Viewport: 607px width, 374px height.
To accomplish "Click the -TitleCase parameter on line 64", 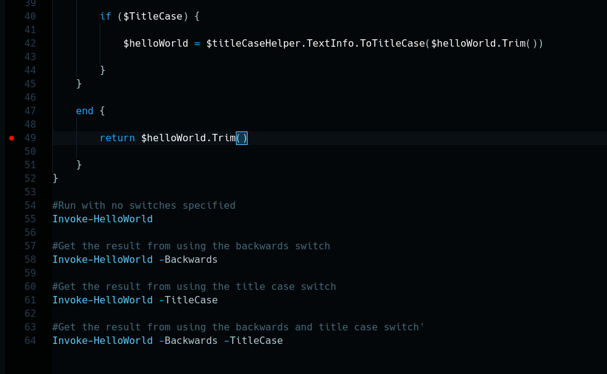I will [253, 341].
